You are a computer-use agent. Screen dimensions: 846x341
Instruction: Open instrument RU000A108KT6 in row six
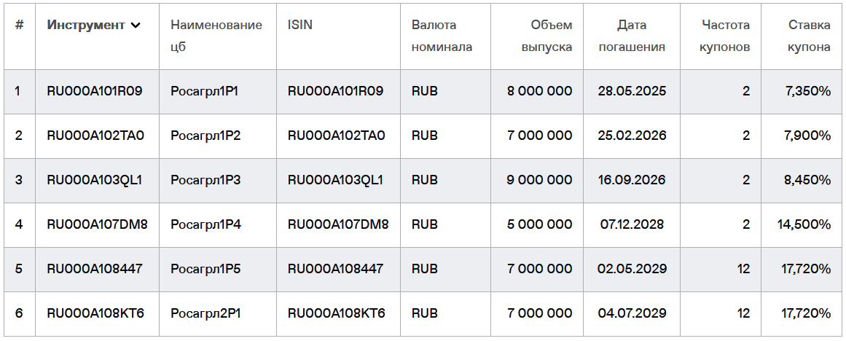[x=95, y=313]
